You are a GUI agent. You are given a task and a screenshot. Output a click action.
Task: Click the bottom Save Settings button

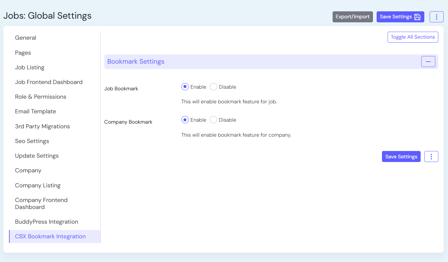(x=401, y=157)
